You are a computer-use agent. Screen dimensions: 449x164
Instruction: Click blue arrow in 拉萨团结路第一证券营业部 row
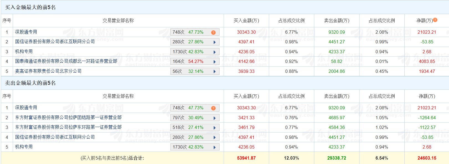pos(215,118)
